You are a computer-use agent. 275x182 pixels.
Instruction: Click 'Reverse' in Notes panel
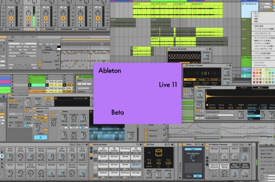[x=15, y=50]
